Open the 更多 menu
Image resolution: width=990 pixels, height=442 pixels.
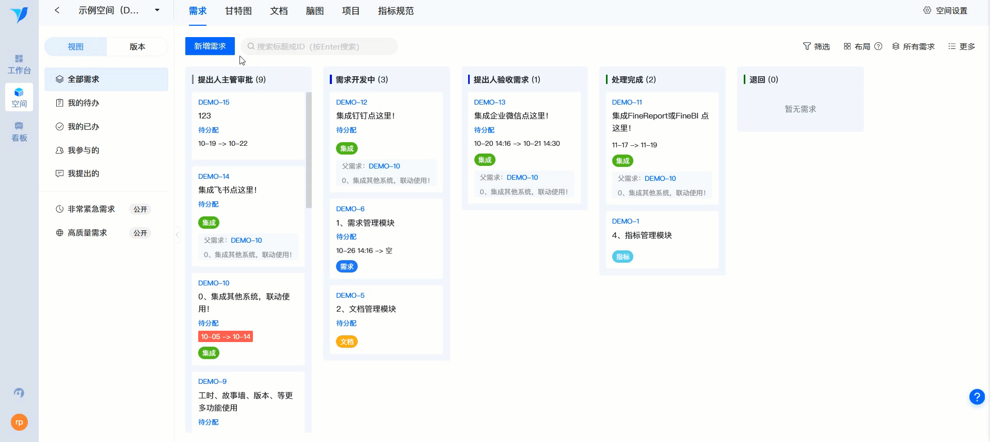coord(962,46)
